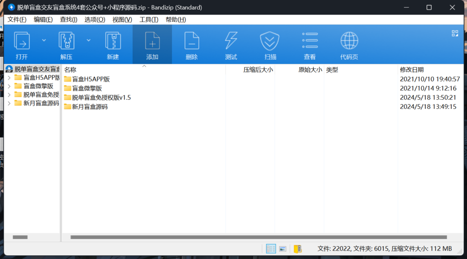Click the 解压 (Extract) toolbar icon

coord(67,41)
